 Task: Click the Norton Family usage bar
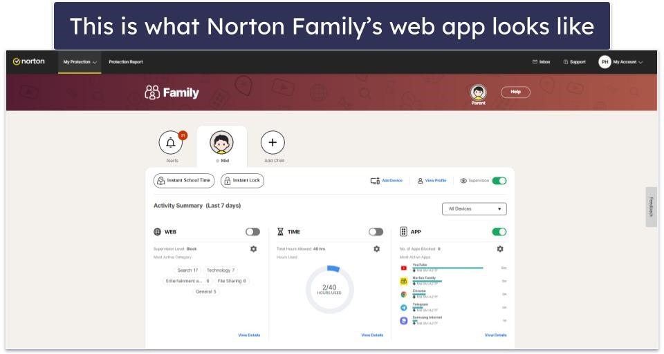coord(427,281)
